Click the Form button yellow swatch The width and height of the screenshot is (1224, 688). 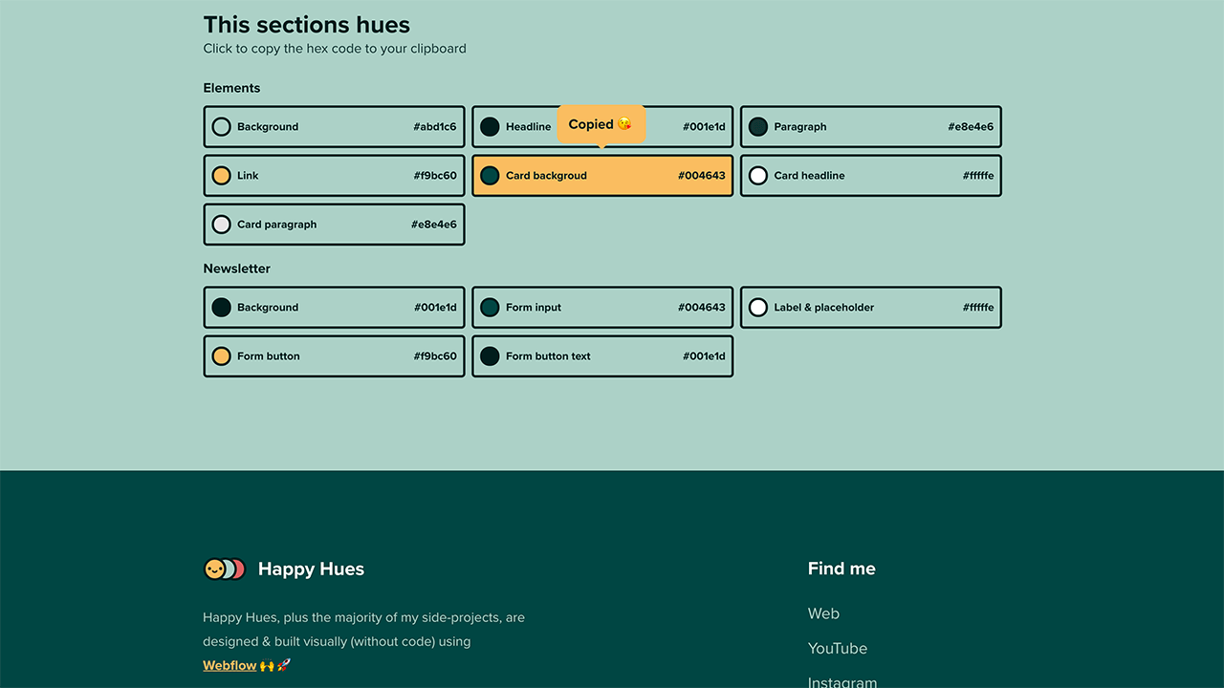pos(221,356)
